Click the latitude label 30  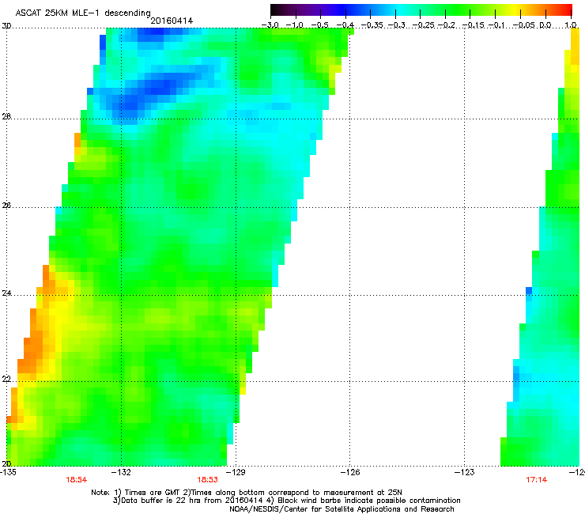6,26
